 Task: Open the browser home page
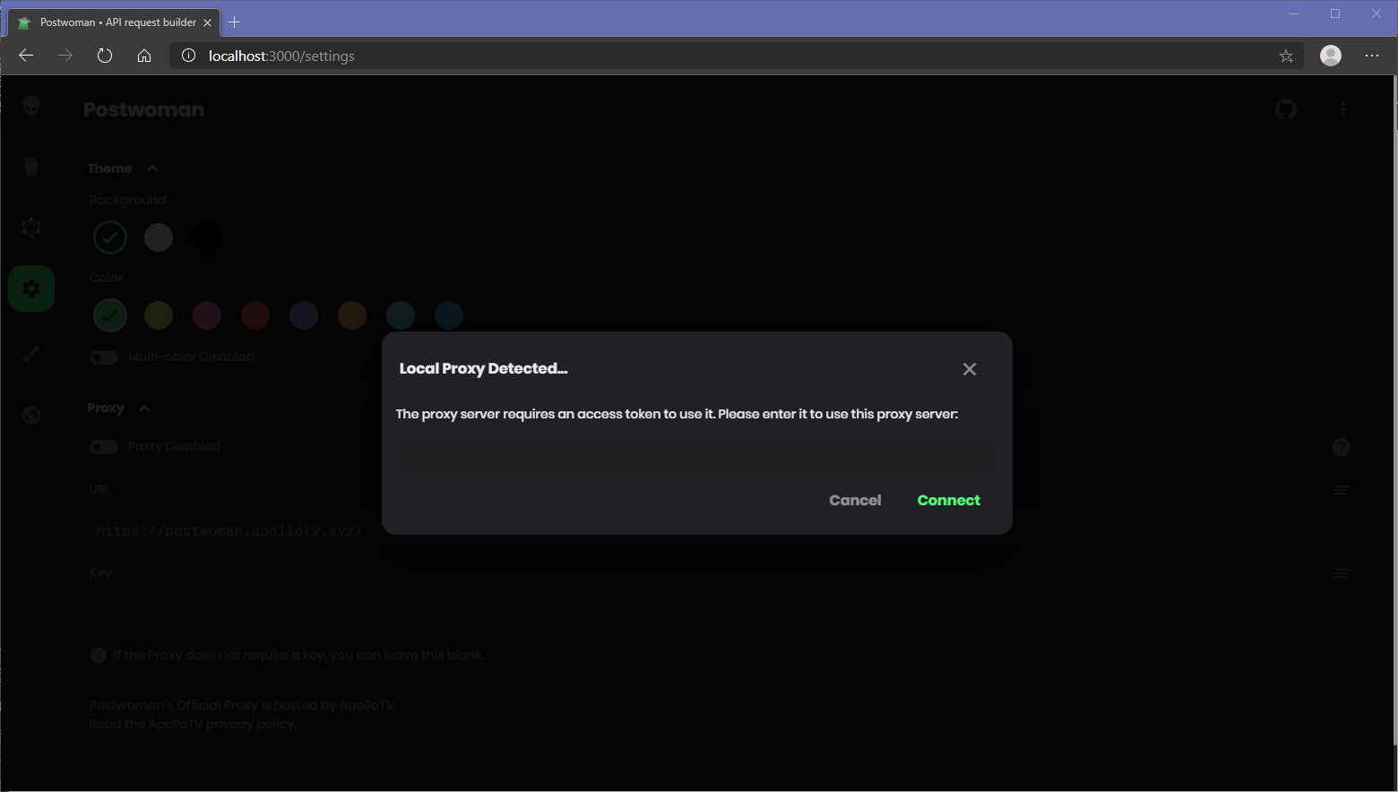tap(144, 56)
